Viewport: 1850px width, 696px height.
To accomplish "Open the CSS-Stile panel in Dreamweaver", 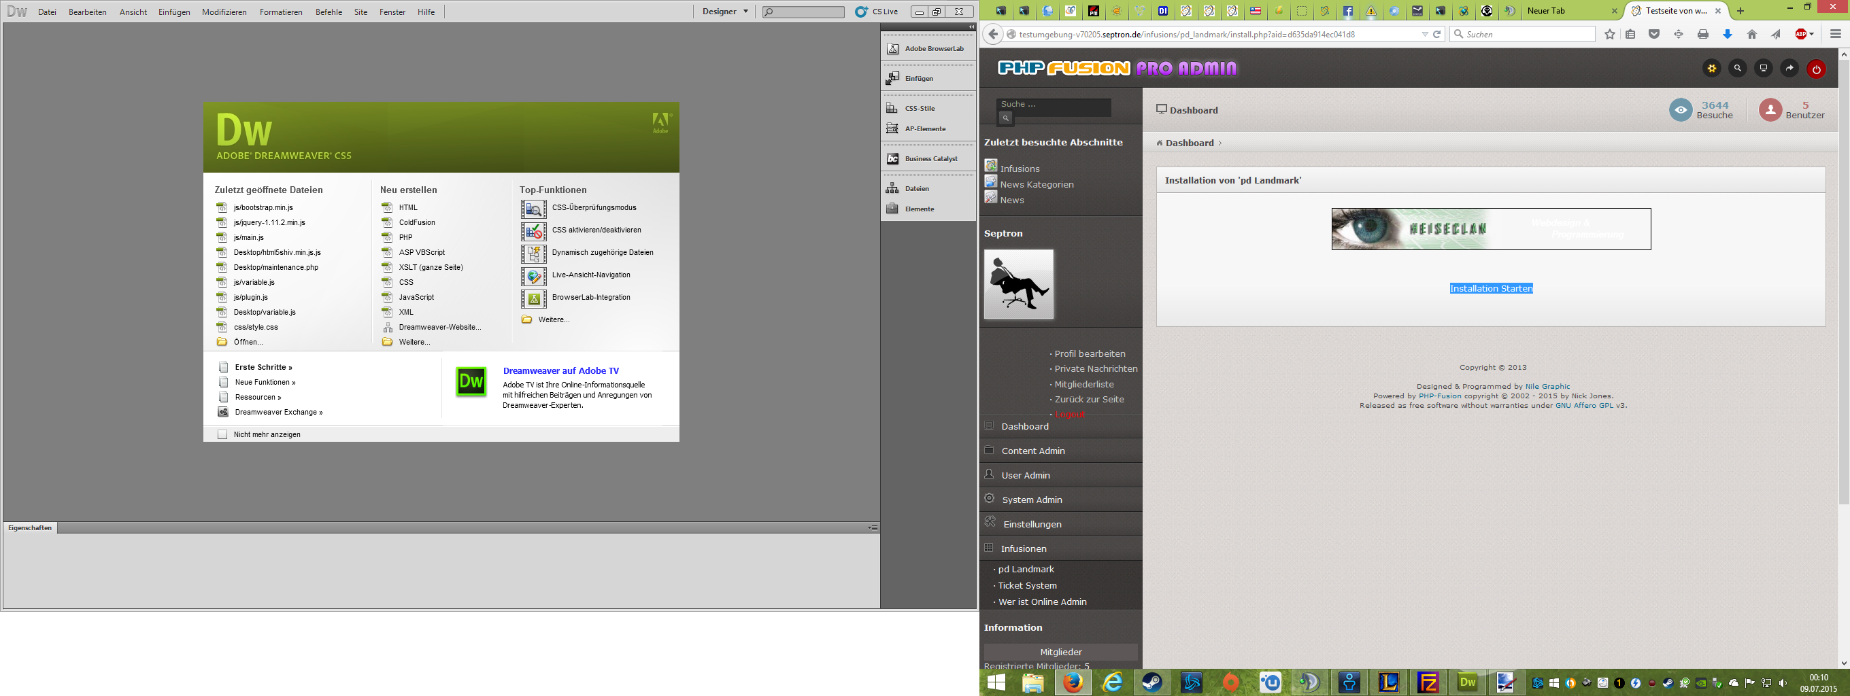I will (920, 107).
